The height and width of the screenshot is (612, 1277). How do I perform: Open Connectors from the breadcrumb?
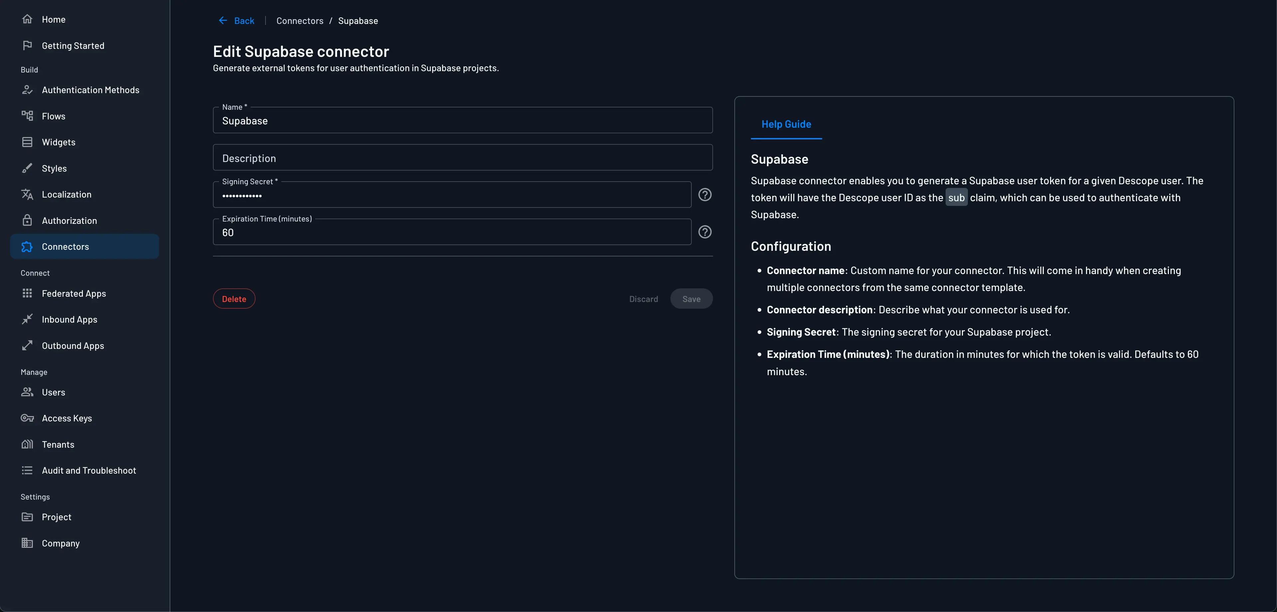tap(300, 21)
